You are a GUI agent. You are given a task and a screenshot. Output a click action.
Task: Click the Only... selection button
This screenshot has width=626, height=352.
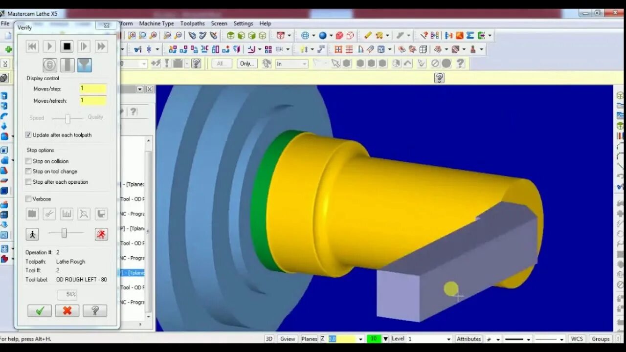pos(247,64)
